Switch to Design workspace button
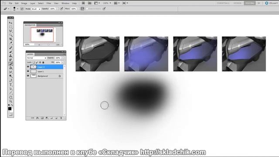 tap(237, 3)
